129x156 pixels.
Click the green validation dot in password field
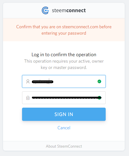(99, 98)
